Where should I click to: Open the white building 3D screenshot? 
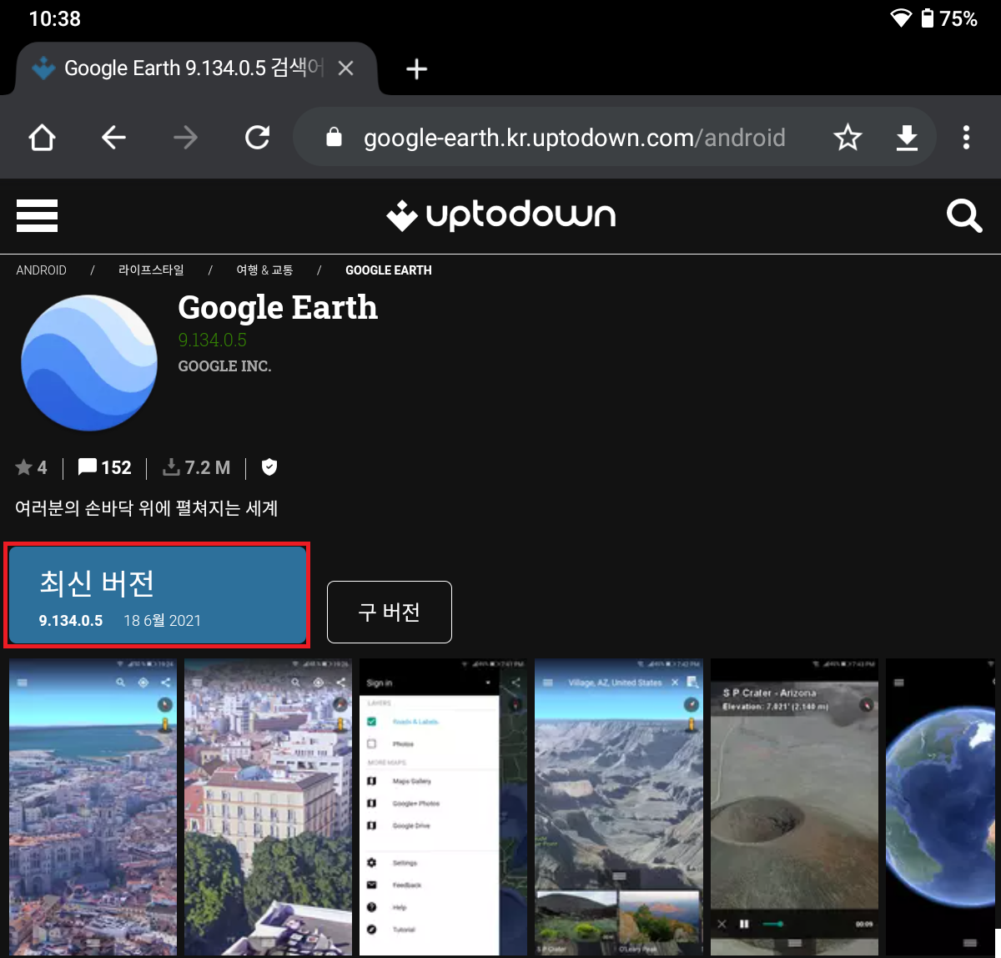pos(268,807)
